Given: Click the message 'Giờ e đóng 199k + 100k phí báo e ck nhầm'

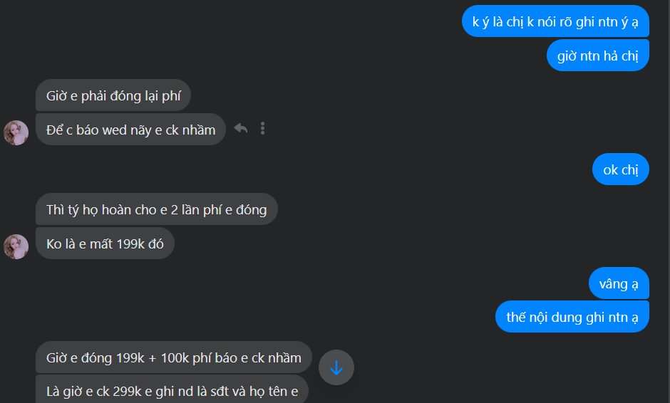Looking at the screenshot, I should pyautogui.click(x=174, y=357).
